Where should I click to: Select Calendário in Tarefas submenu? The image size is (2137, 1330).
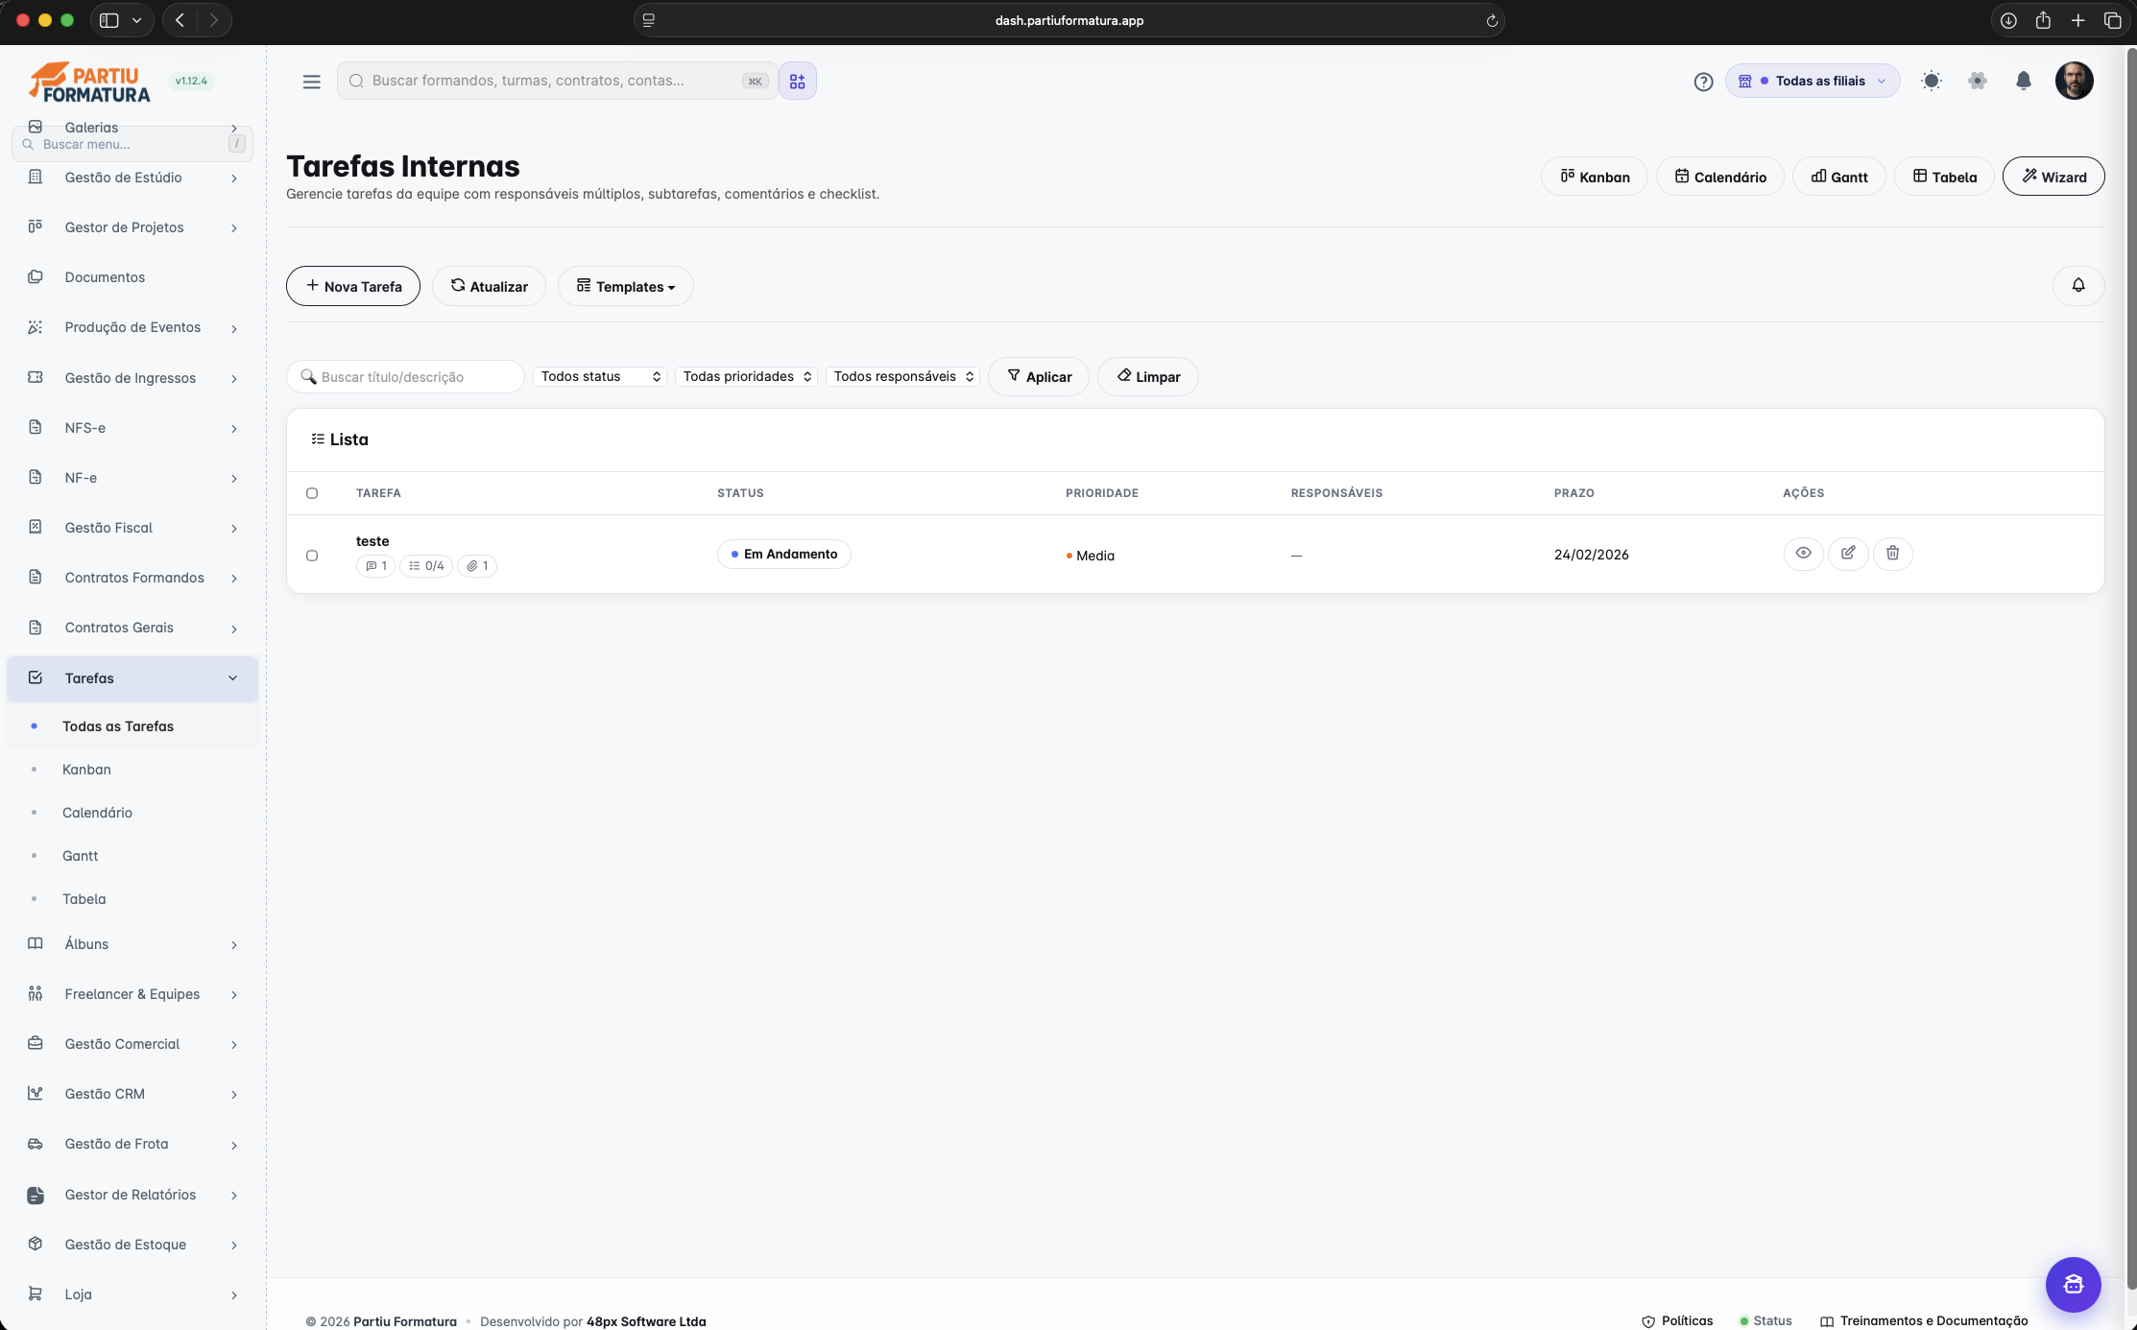coord(132,813)
